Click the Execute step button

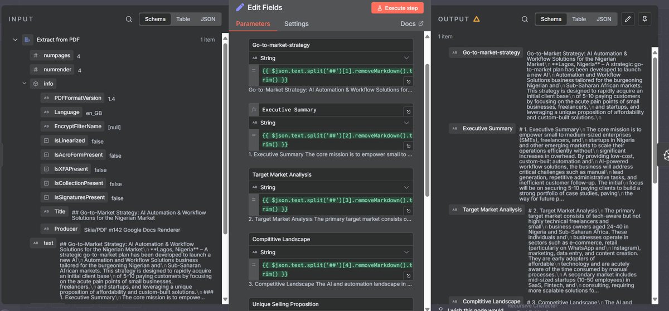click(397, 8)
